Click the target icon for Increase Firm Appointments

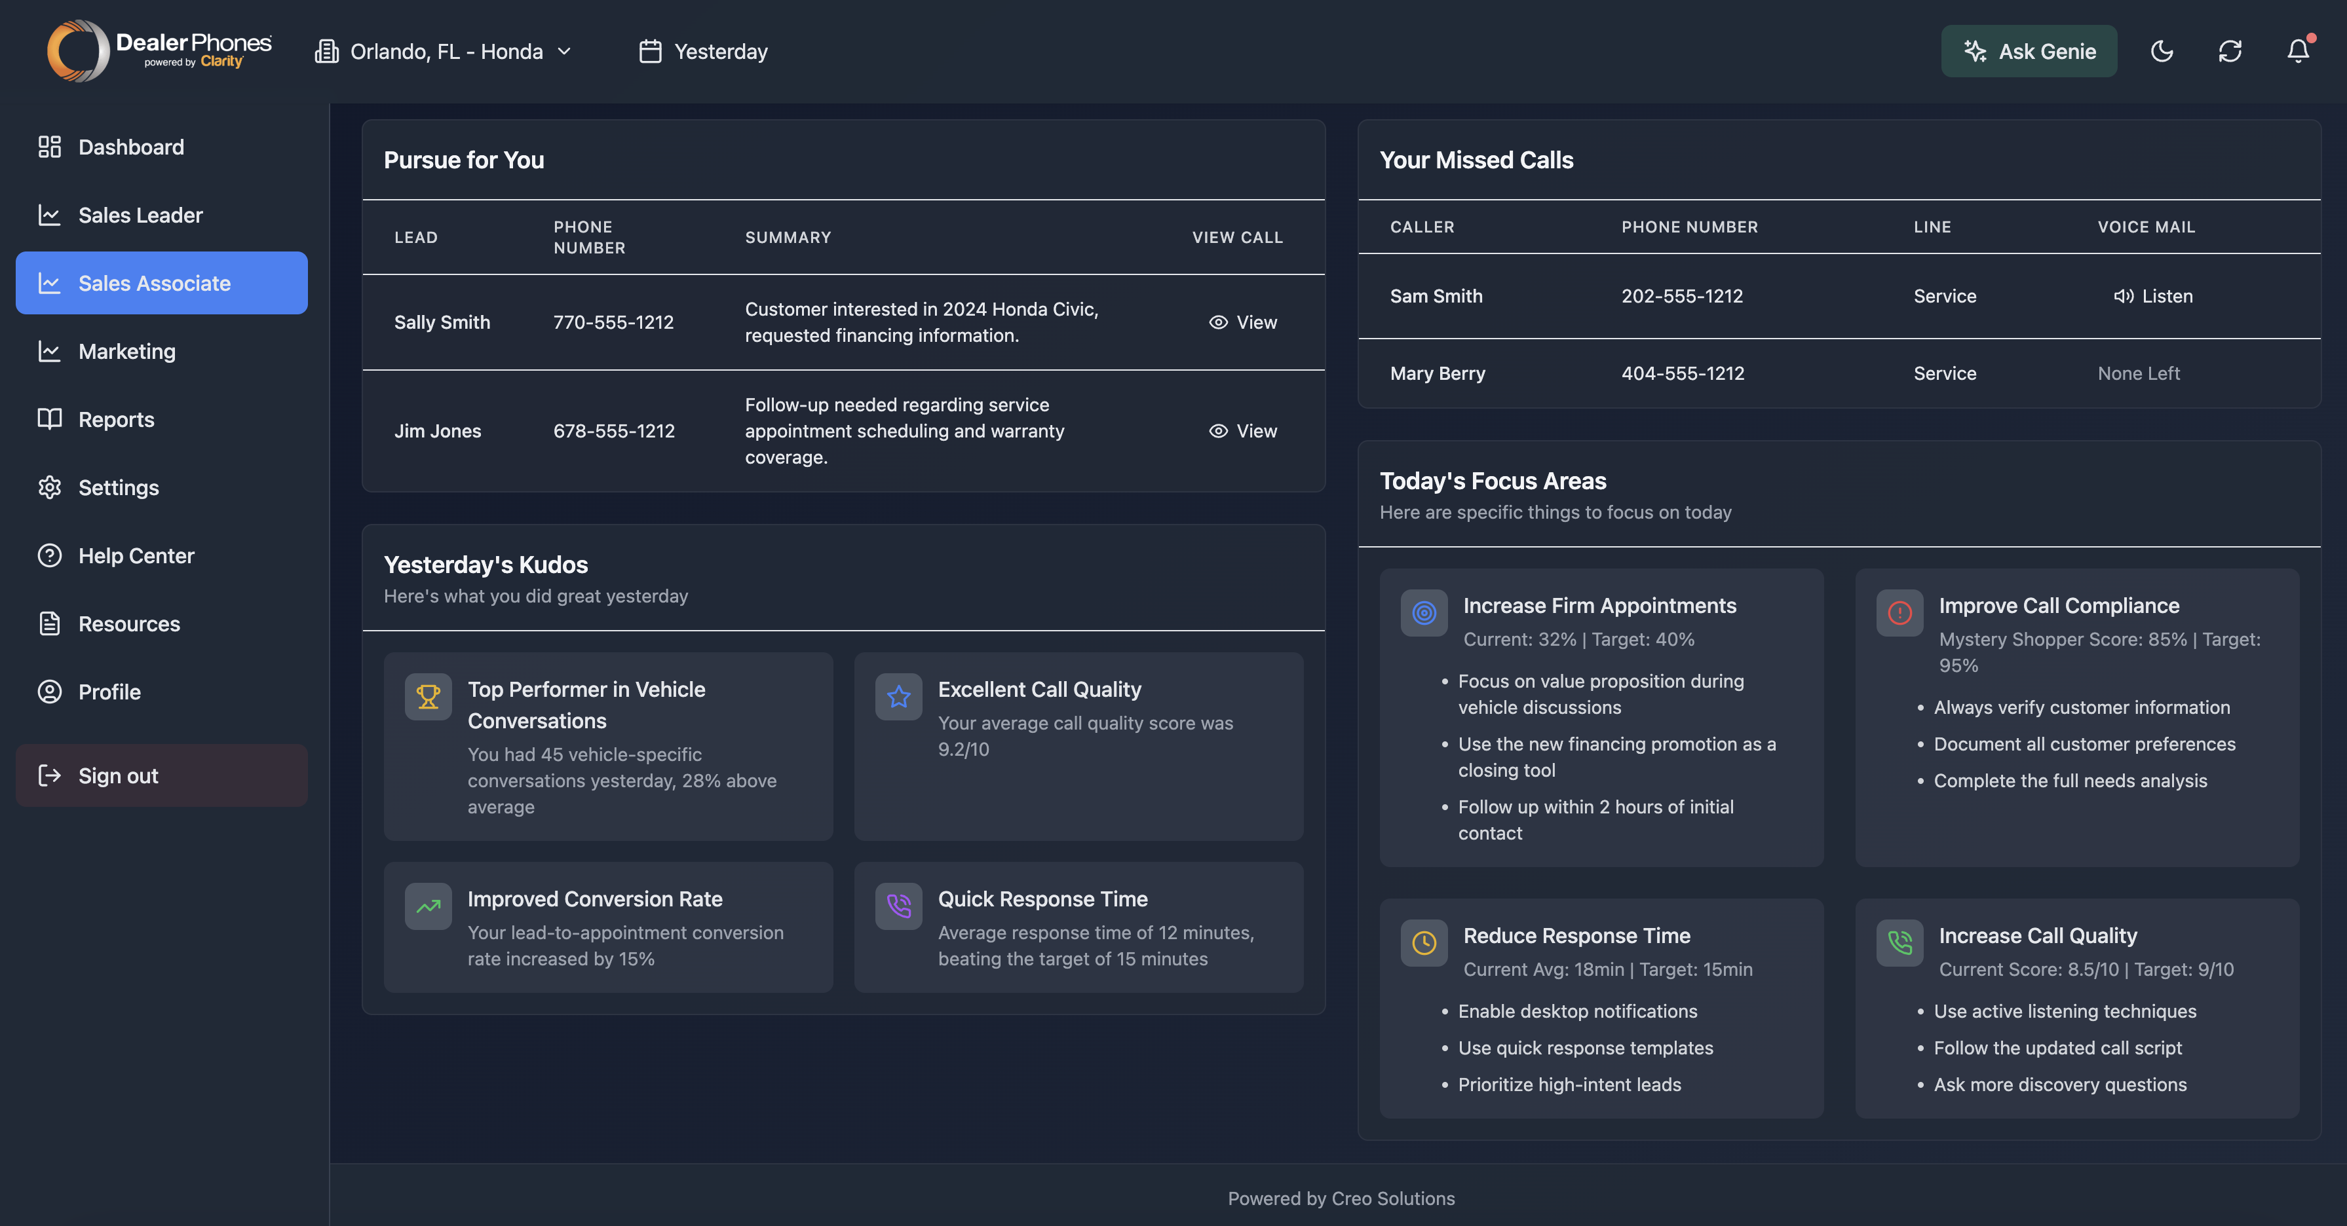coord(1423,613)
